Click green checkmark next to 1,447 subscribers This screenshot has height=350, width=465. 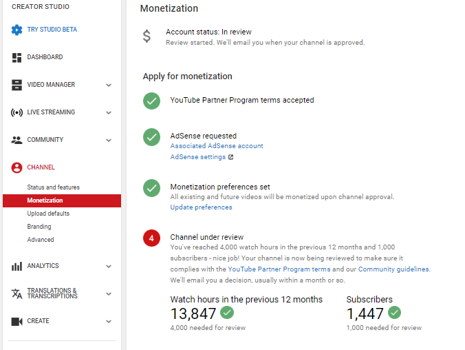394,312
